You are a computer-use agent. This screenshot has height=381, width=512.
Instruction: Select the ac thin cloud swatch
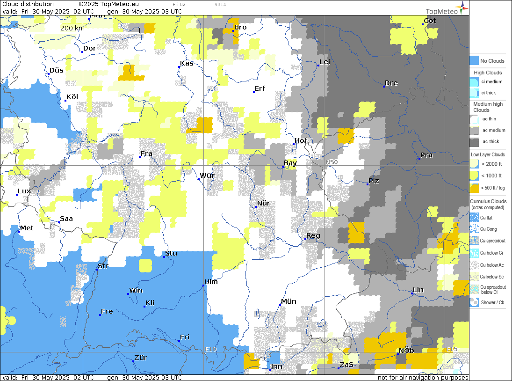pyautogui.click(x=474, y=119)
